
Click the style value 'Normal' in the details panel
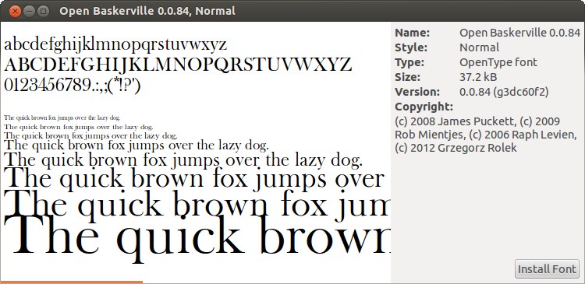[479, 47]
